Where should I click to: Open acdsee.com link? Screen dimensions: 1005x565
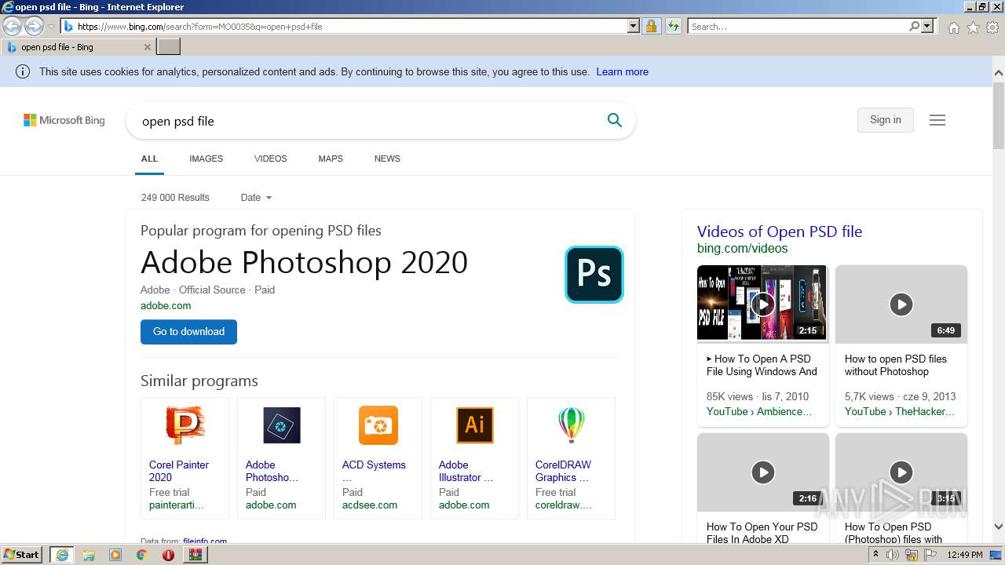click(370, 505)
